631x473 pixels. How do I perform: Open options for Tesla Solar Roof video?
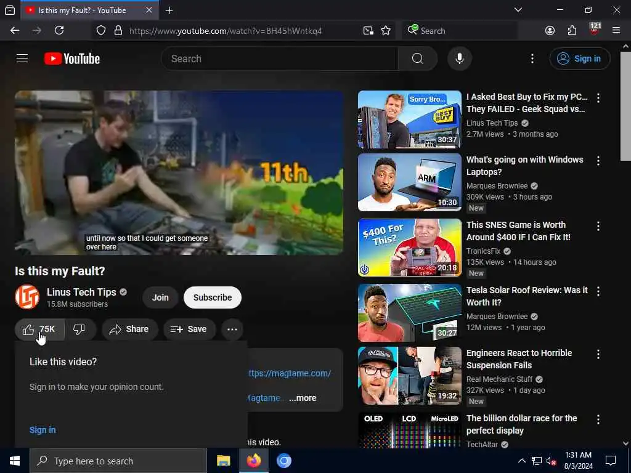click(598, 291)
